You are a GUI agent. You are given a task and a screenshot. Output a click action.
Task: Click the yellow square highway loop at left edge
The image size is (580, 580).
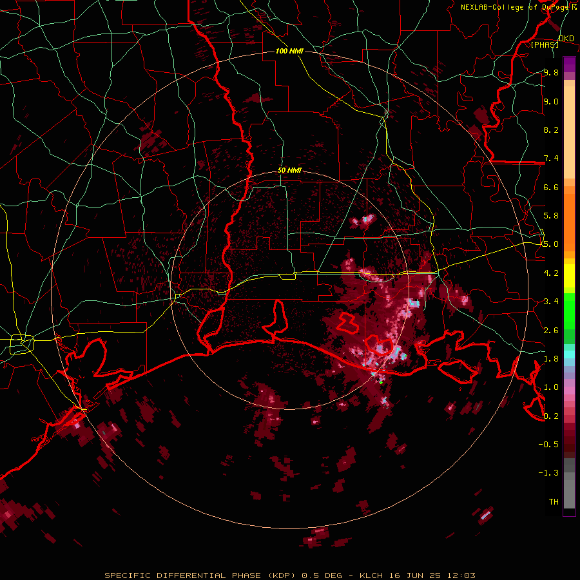pyautogui.click(x=22, y=344)
